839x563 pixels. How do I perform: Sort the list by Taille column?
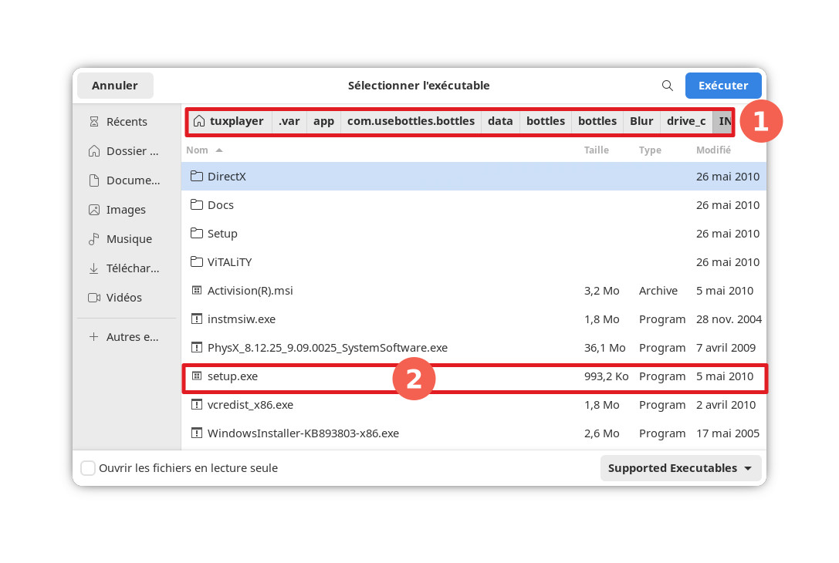596,150
